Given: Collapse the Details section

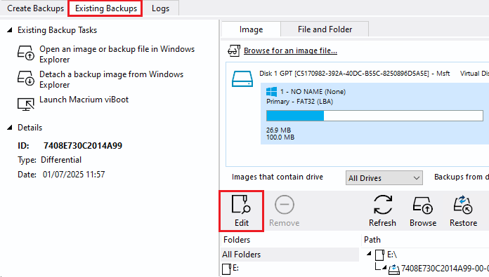Looking at the screenshot, I should click(10, 128).
